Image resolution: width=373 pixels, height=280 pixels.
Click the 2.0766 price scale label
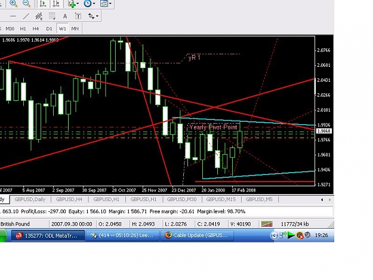click(323, 50)
